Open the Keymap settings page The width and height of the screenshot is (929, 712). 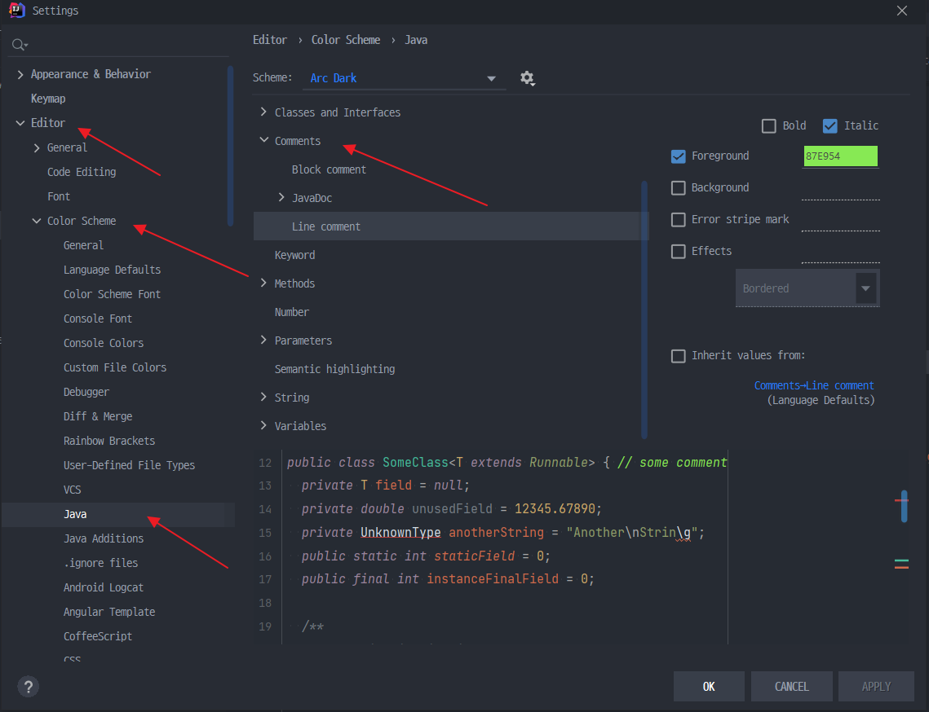[x=48, y=99]
